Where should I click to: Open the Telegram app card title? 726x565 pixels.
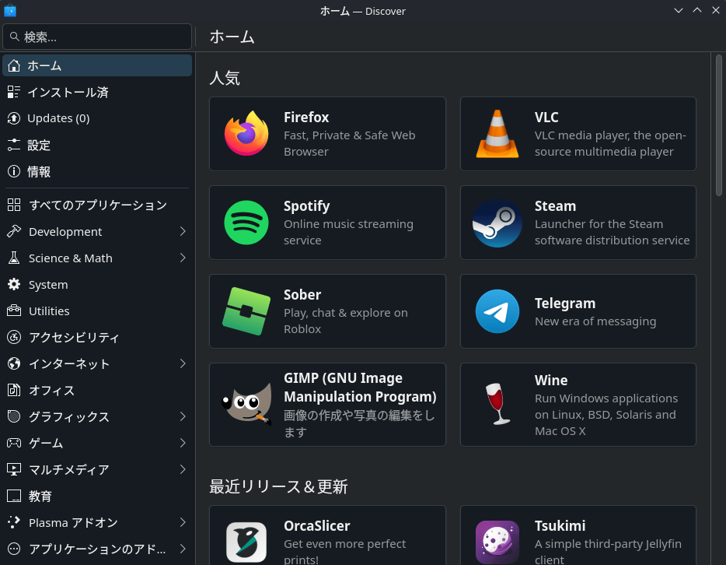tap(565, 304)
